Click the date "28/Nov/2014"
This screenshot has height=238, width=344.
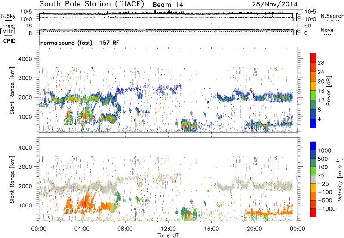275,4
